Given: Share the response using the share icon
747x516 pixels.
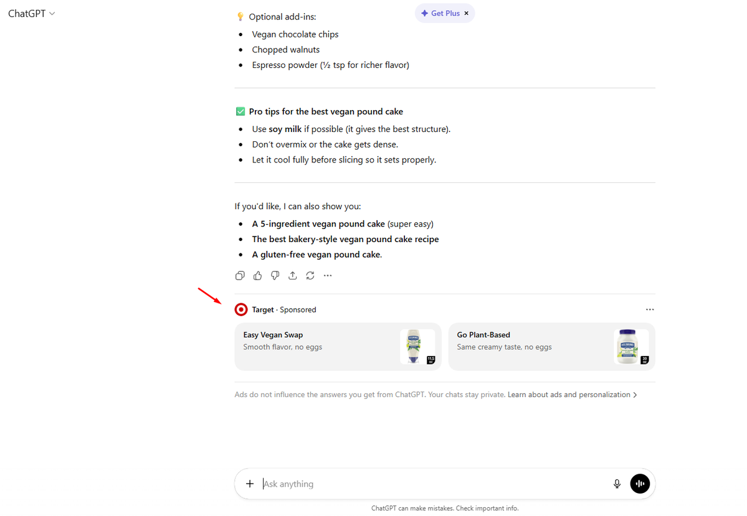Looking at the screenshot, I should pyautogui.click(x=293, y=276).
